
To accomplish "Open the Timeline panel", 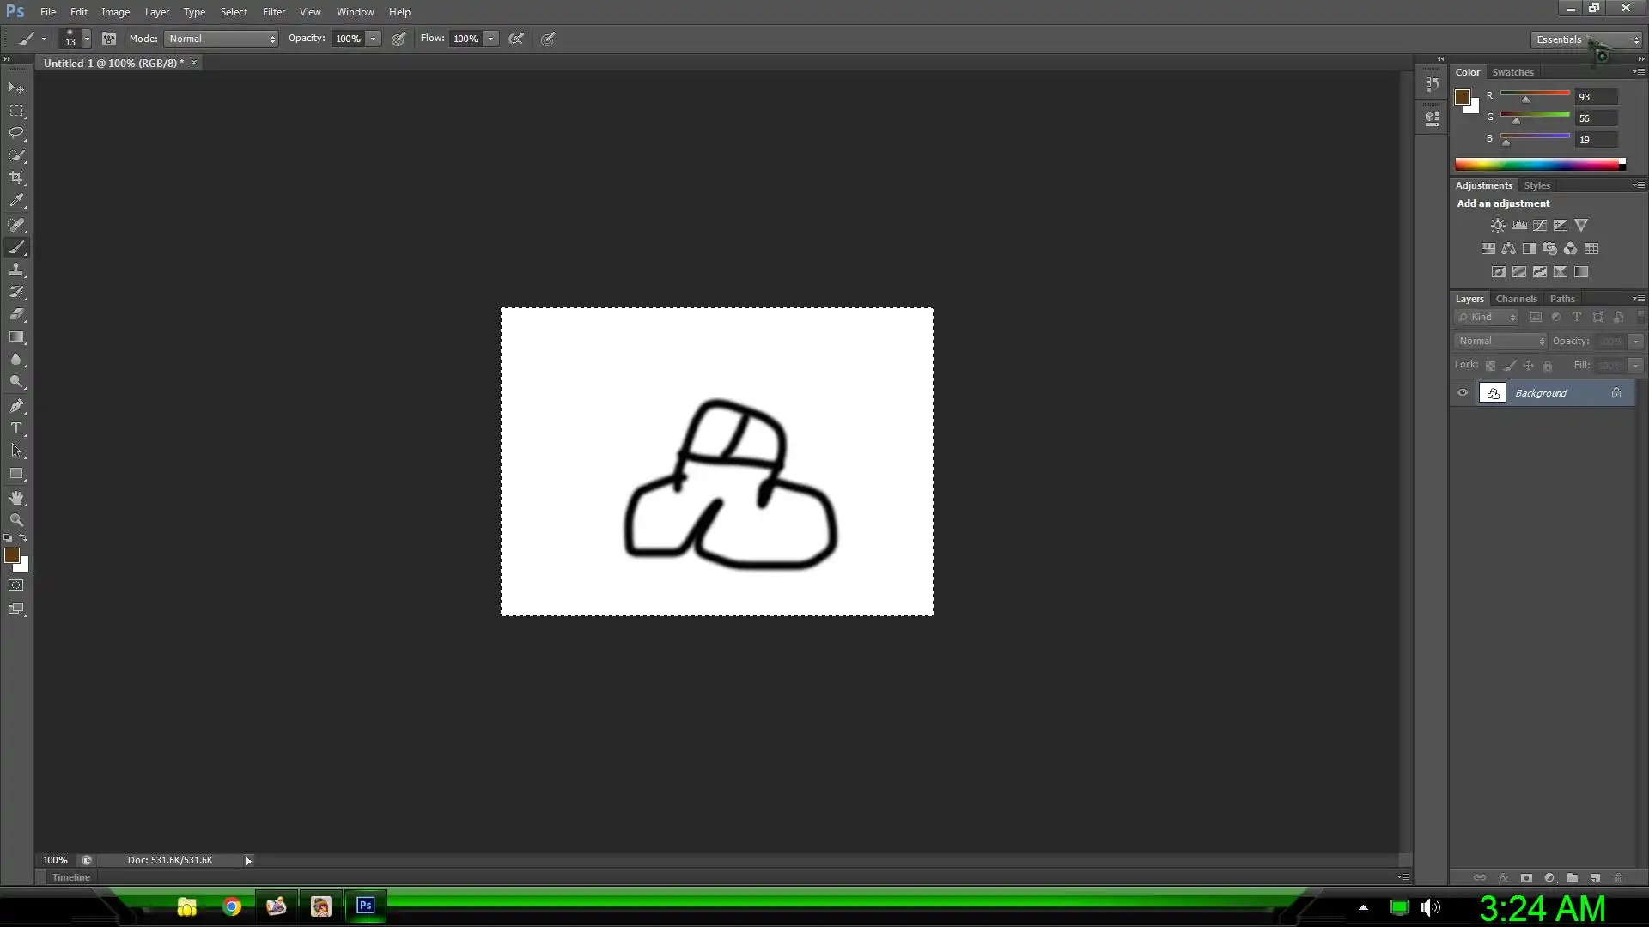I will click(x=70, y=877).
